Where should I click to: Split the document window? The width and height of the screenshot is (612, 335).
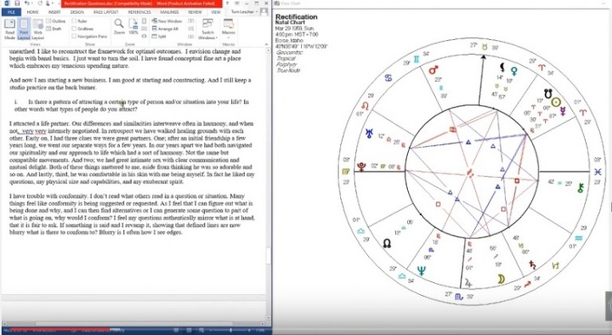(x=159, y=36)
